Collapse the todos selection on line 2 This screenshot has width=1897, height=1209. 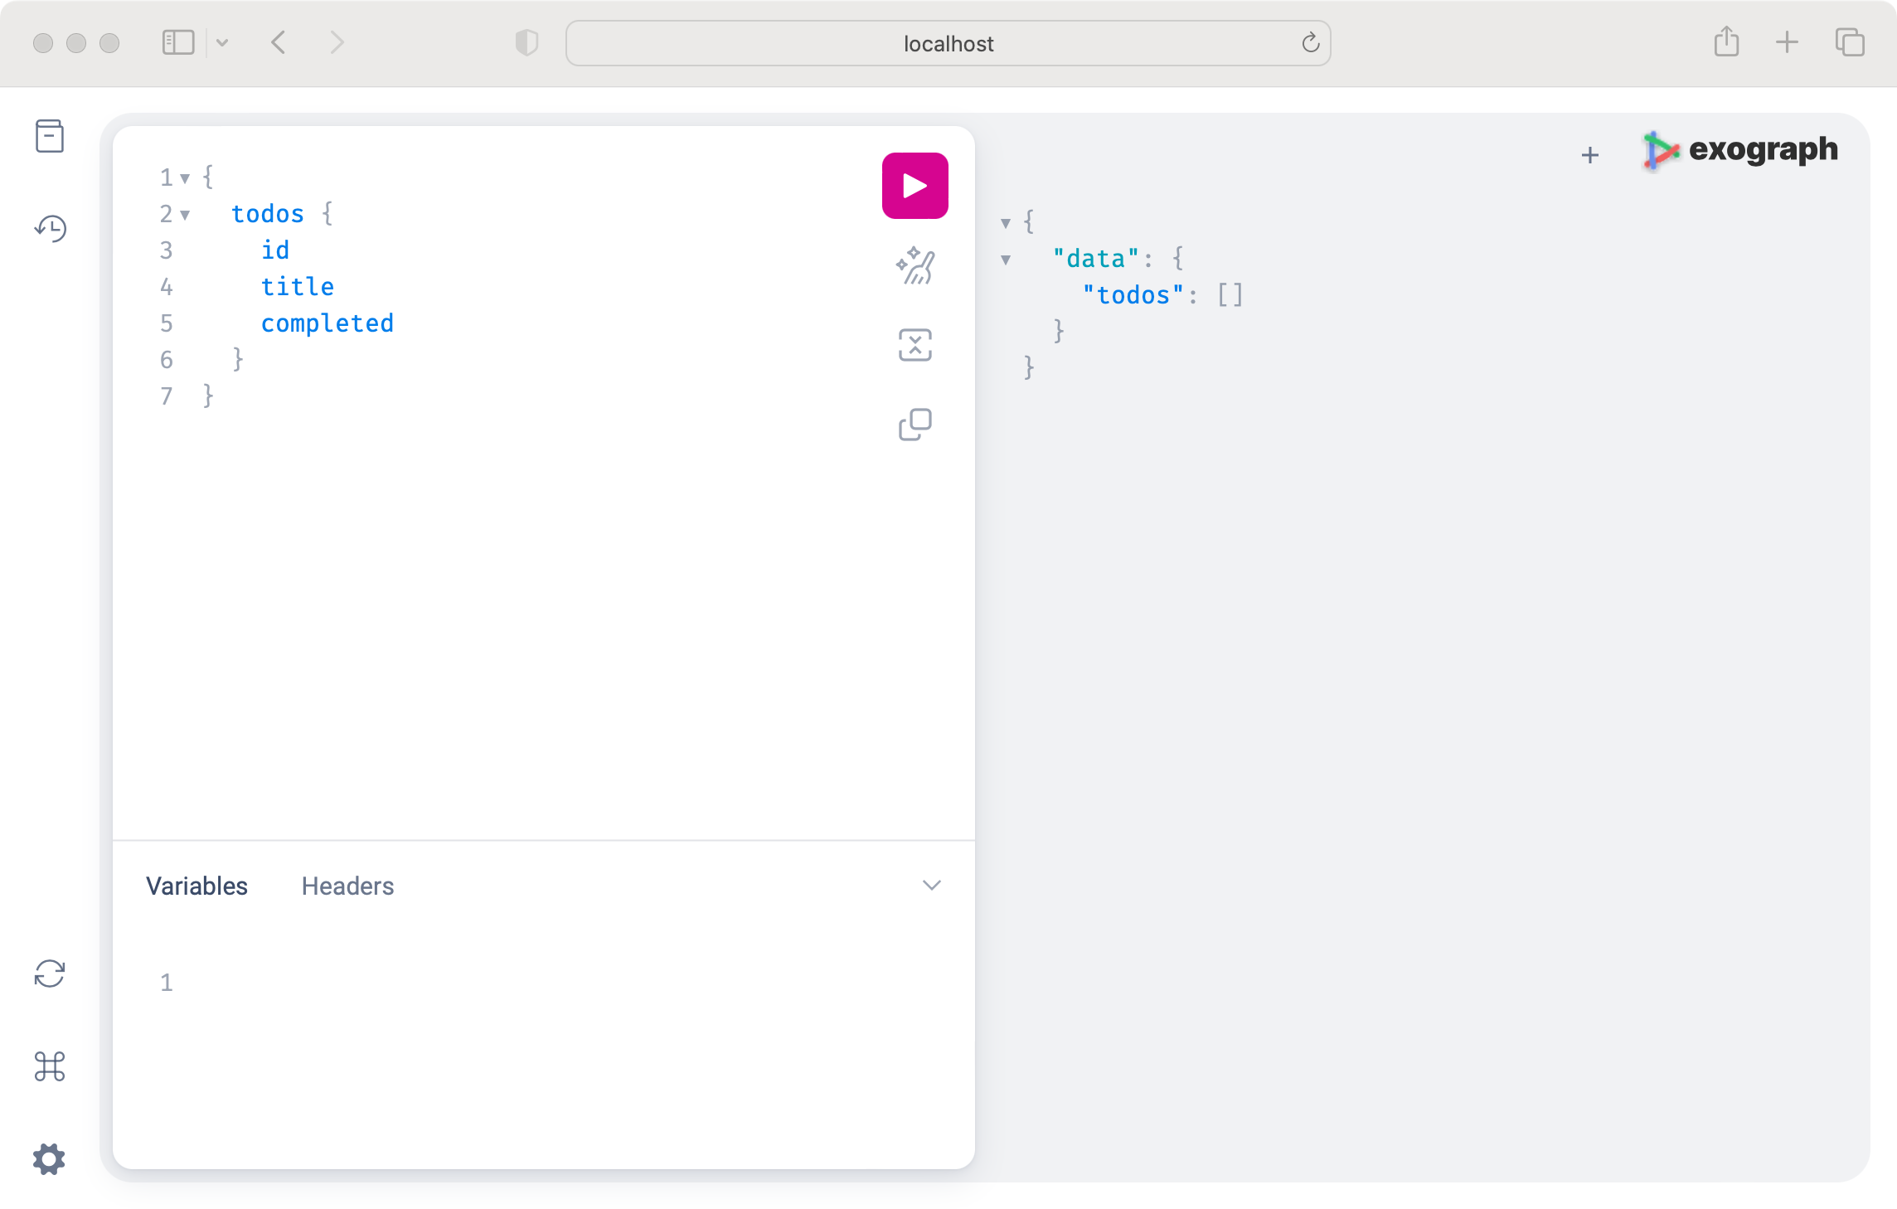186,214
